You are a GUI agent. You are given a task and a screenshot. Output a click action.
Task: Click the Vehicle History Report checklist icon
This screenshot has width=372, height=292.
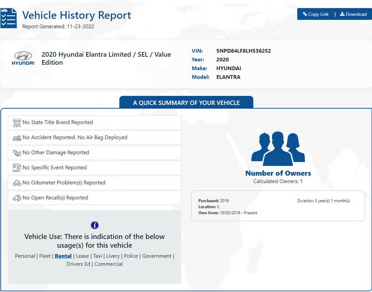pos(8,18)
